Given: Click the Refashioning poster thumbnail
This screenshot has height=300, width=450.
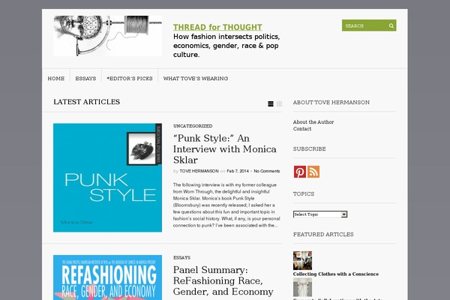Looking at the screenshot, I should tap(107, 277).
